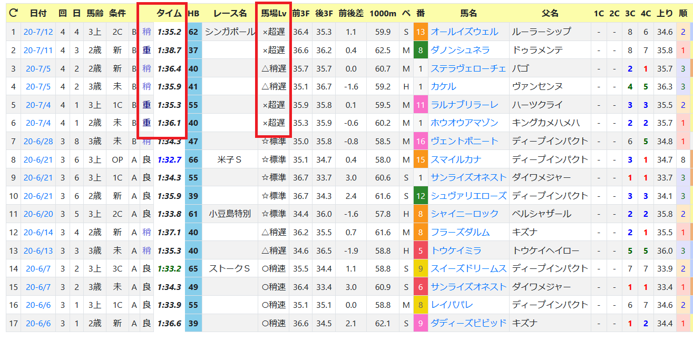The width and height of the screenshot is (693, 341).
Task: Click the refresh icon in table header
Action: tap(13, 13)
